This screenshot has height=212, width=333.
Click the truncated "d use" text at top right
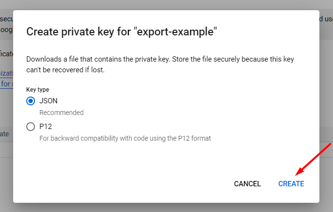pos(326,19)
